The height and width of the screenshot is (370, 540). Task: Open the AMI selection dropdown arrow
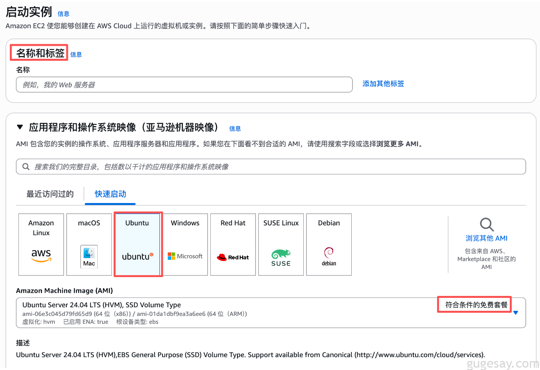pyautogui.click(x=516, y=313)
